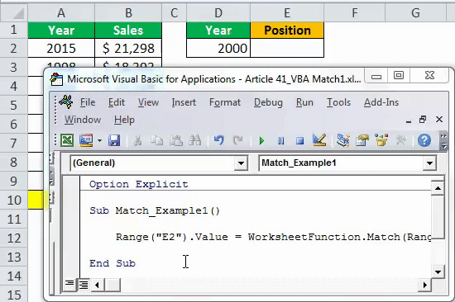This screenshot has width=455, height=302.
Task: Select Excel column B header
Action: point(128,13)
